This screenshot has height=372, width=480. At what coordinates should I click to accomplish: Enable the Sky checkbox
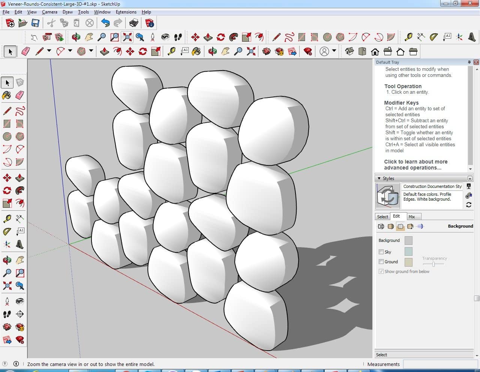pos(381,252)
